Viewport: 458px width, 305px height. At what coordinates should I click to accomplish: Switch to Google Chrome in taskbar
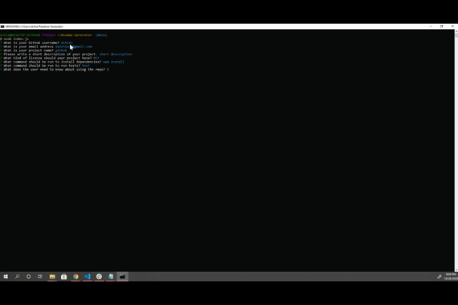click(76, 276)
